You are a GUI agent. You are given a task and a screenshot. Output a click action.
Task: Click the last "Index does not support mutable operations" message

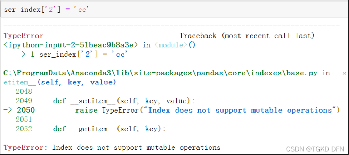tap(136, 148)
